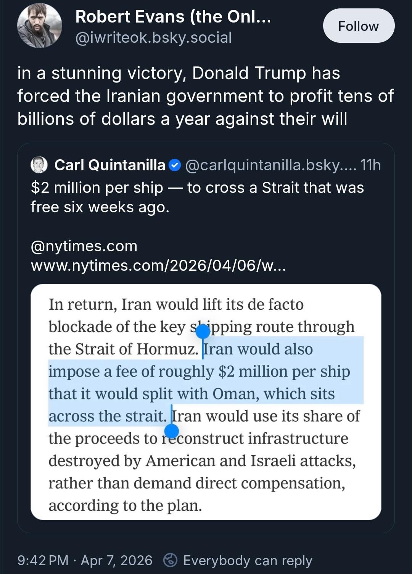Click the highlighted "impose a fee" sentence in image
Viewport: 412px width, 574px height.
pos(199,372)
